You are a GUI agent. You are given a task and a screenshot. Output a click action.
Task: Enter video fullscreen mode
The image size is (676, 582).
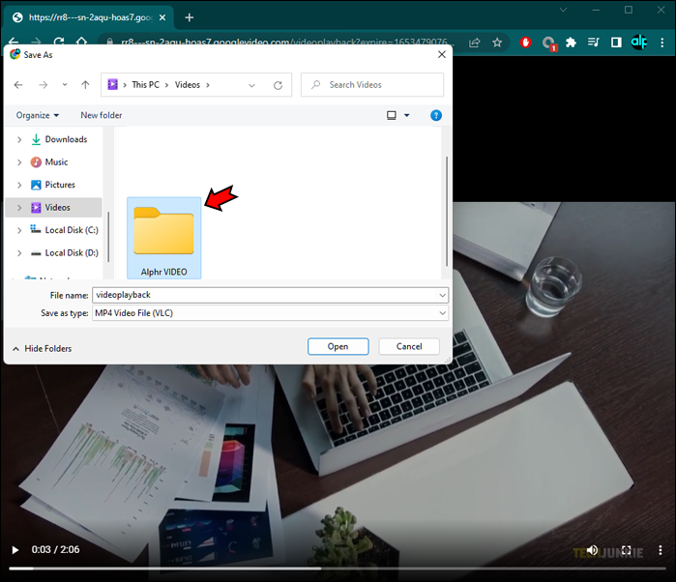627,550
